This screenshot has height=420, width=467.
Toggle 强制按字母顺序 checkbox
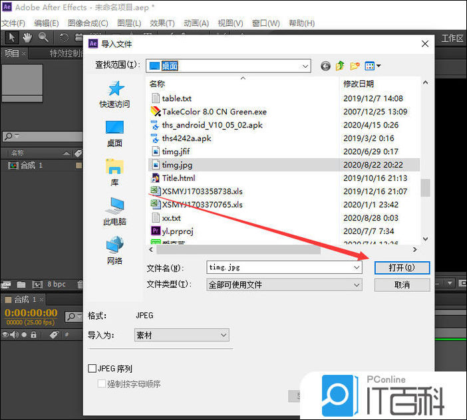(x=102, y=383)
